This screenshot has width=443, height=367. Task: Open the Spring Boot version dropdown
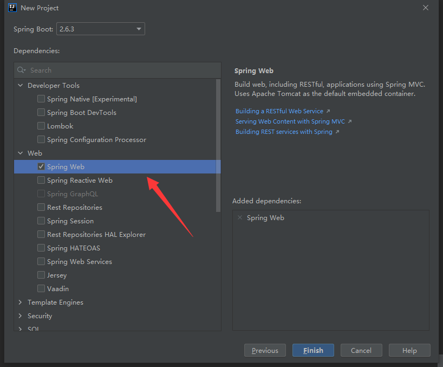pos(100,29)
